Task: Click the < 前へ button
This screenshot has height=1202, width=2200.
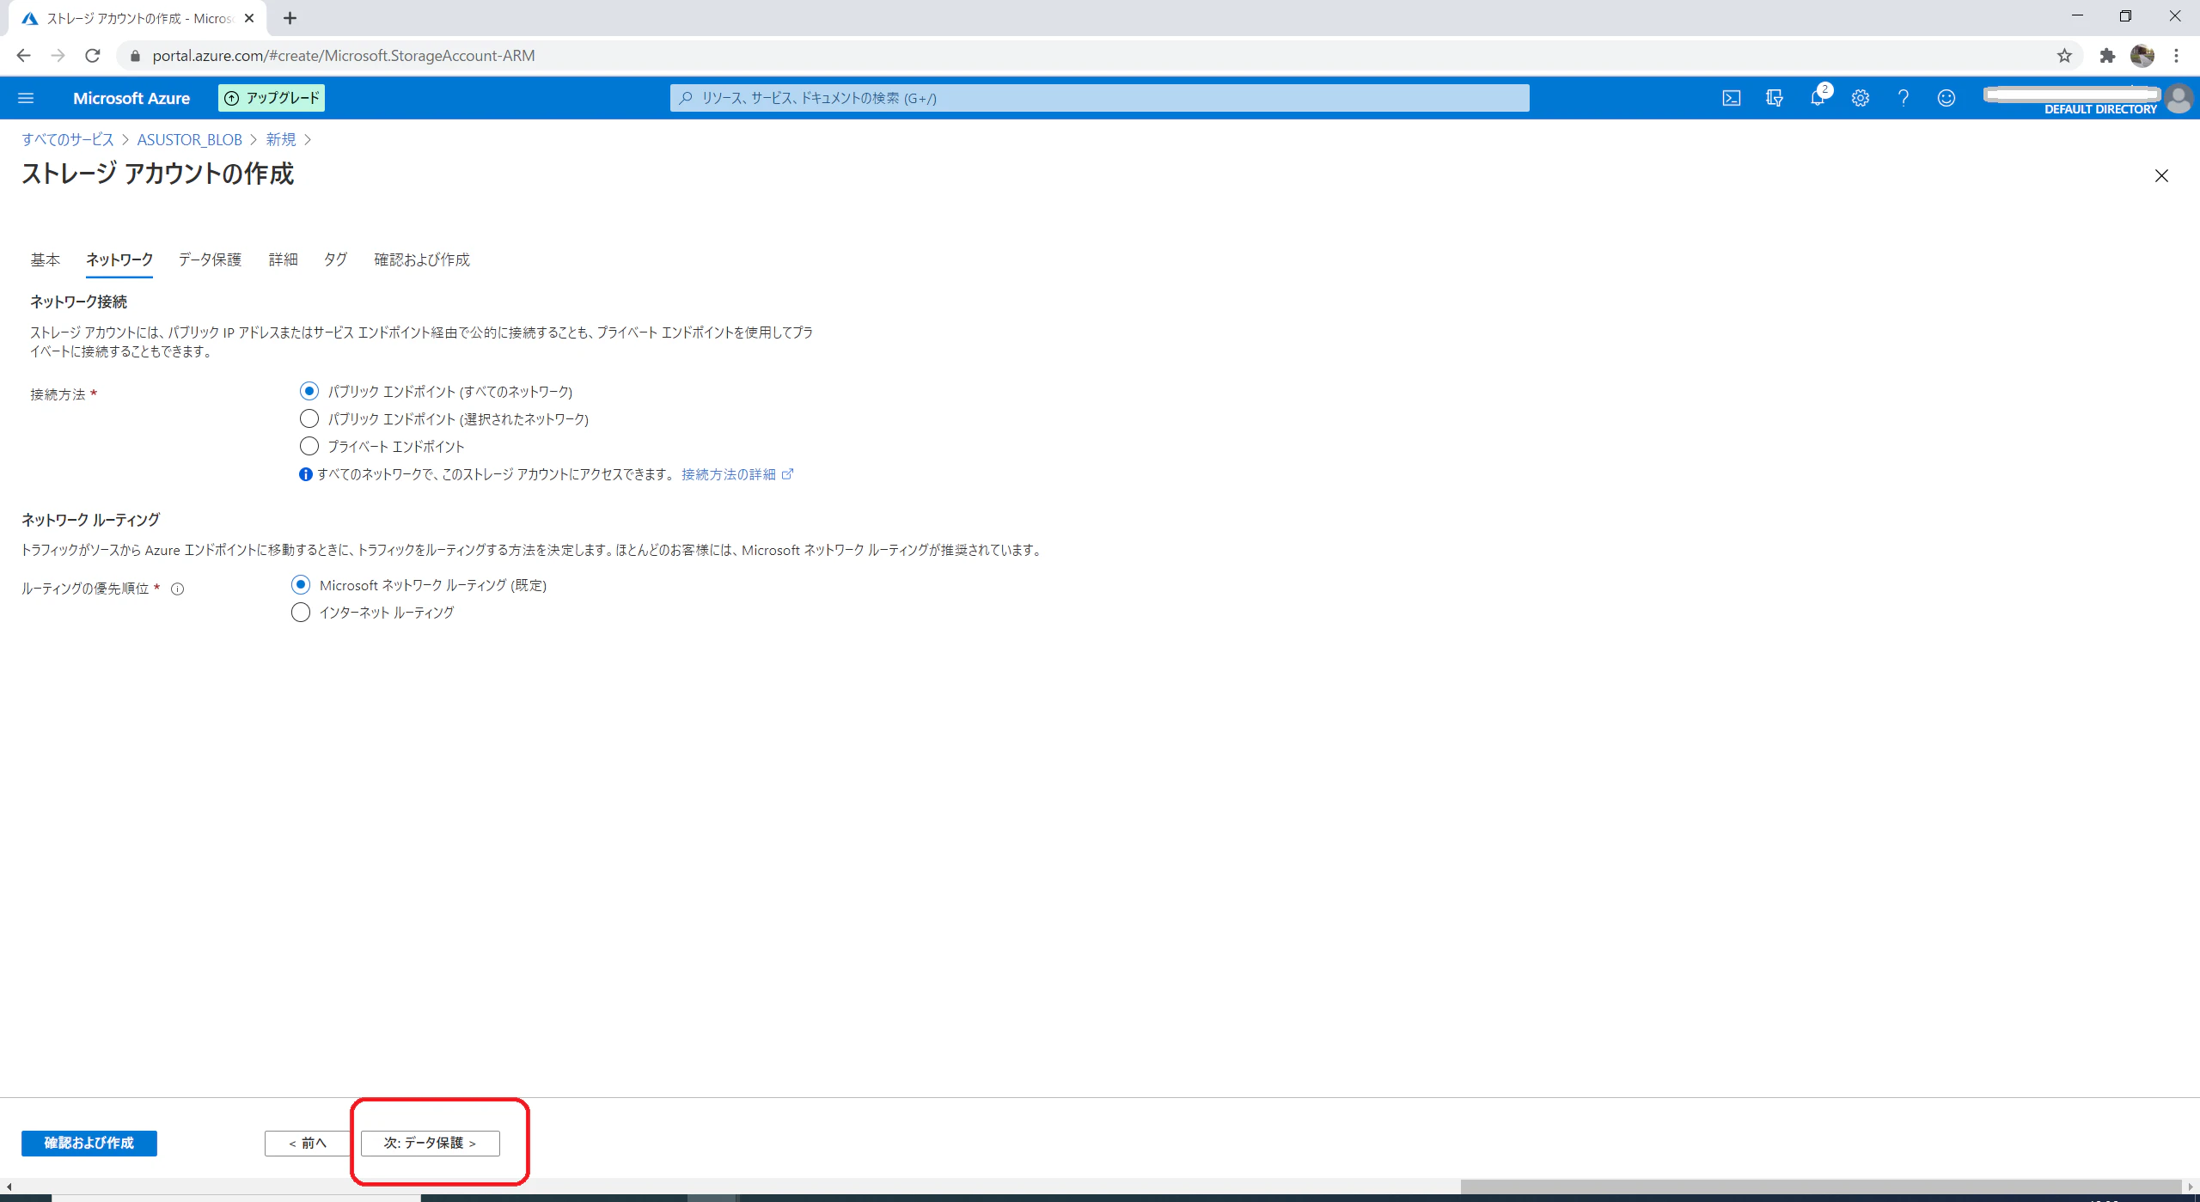Action: click(308, 1144)
